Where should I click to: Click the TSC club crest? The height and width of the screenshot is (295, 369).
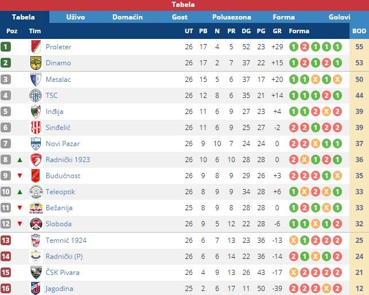click(x=36, y=95)
